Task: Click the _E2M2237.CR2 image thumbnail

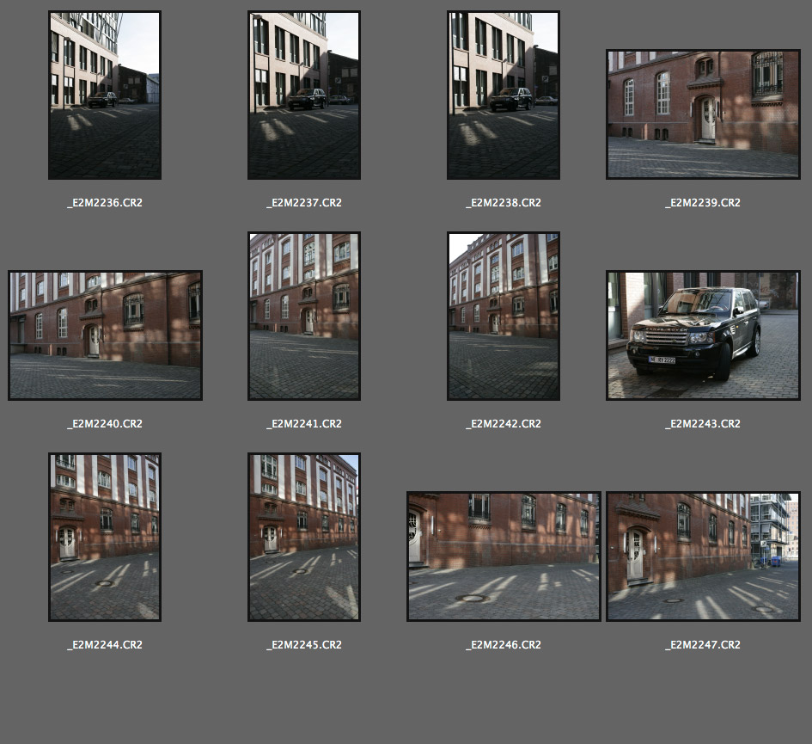Action: click(304, 95)
